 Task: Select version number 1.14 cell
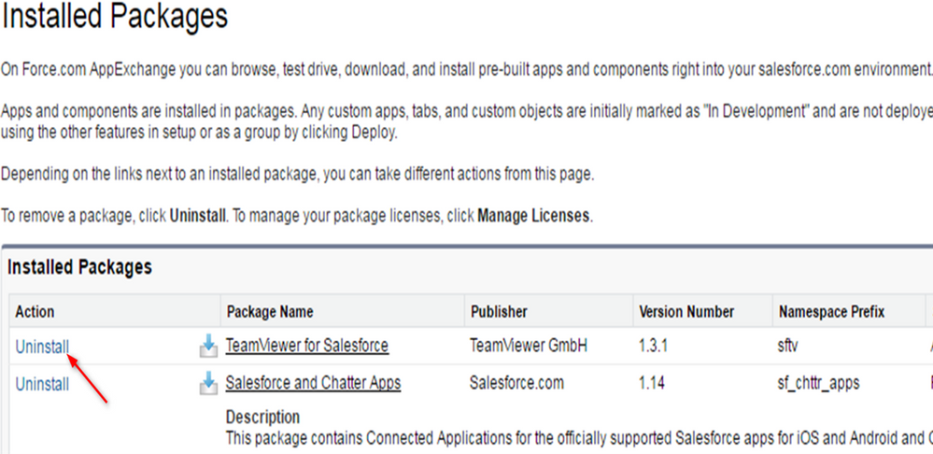[x=652, y=383]
